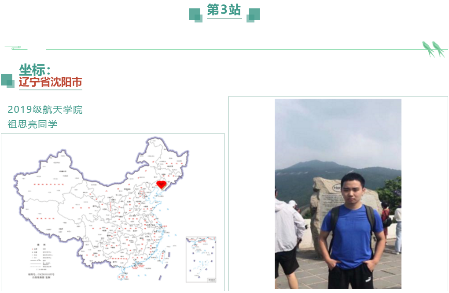The image size is (449, 293).
Task: Click green square icon beside 坐标
Action: [x=8, y=81]
